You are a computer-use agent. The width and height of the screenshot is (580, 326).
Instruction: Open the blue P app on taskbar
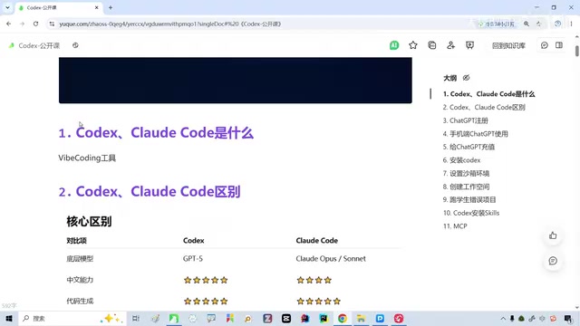380,318
